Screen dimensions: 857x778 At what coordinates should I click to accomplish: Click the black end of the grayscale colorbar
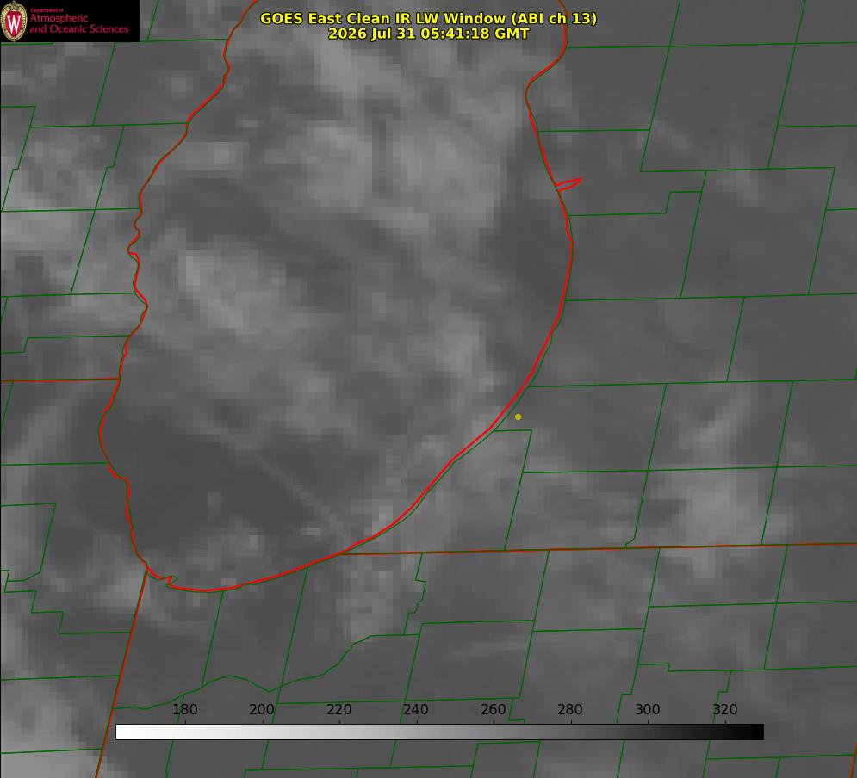click(756, 732)
